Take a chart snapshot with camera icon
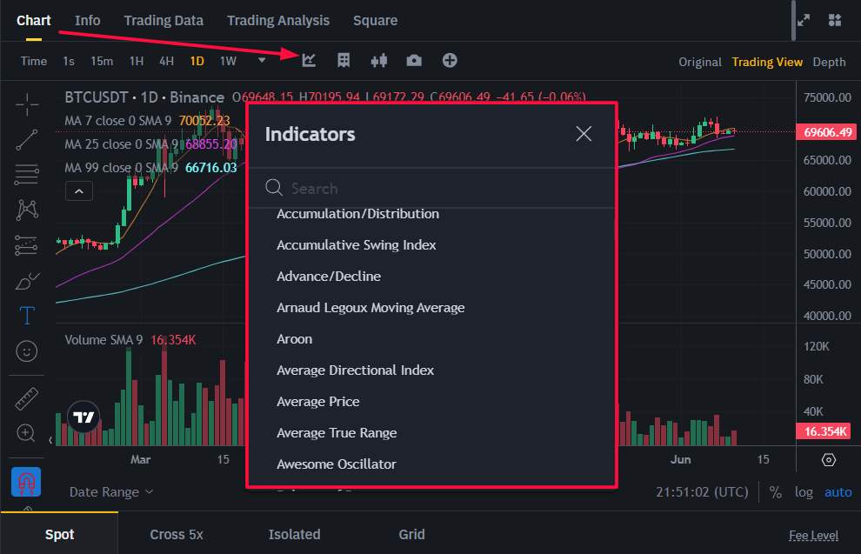 tap(414, 60)
